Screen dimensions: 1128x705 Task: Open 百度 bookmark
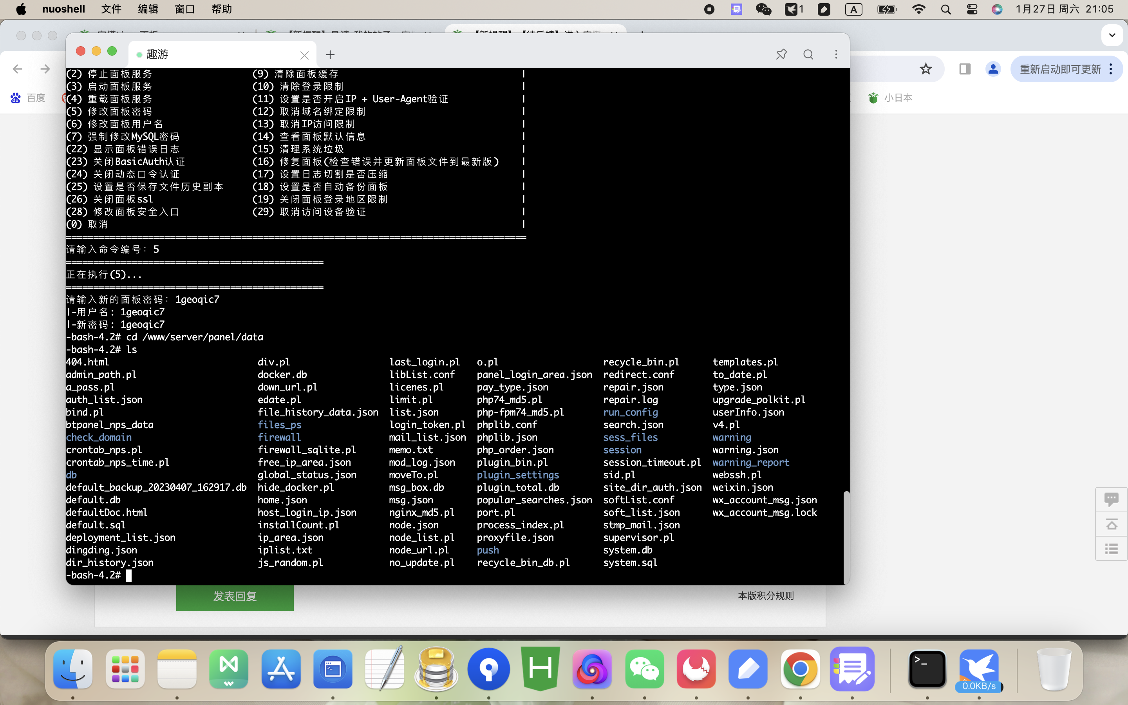tap(28, 98)
